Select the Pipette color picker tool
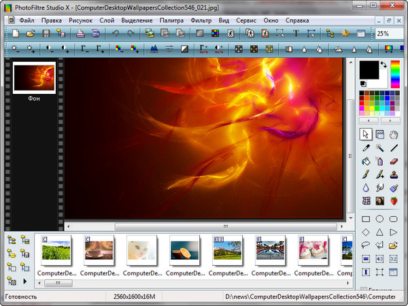 [366, 148]
